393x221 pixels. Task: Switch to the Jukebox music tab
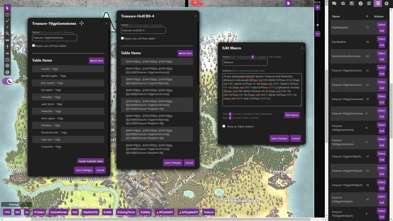coord(369,3)
